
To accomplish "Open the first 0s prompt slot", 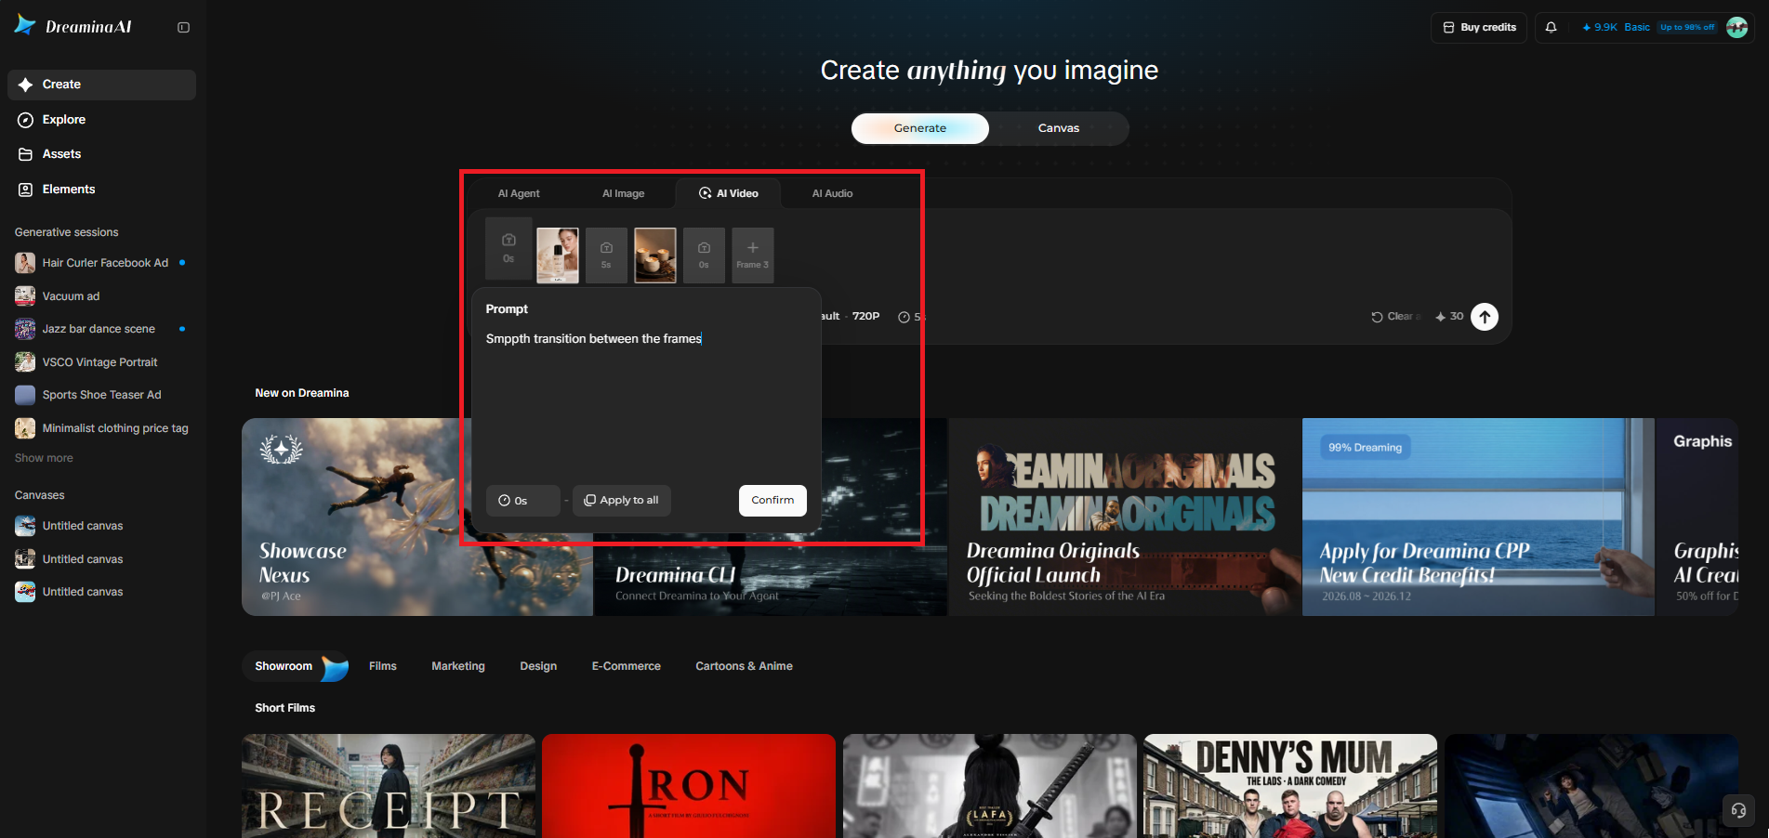I will (x=508, y=248).
